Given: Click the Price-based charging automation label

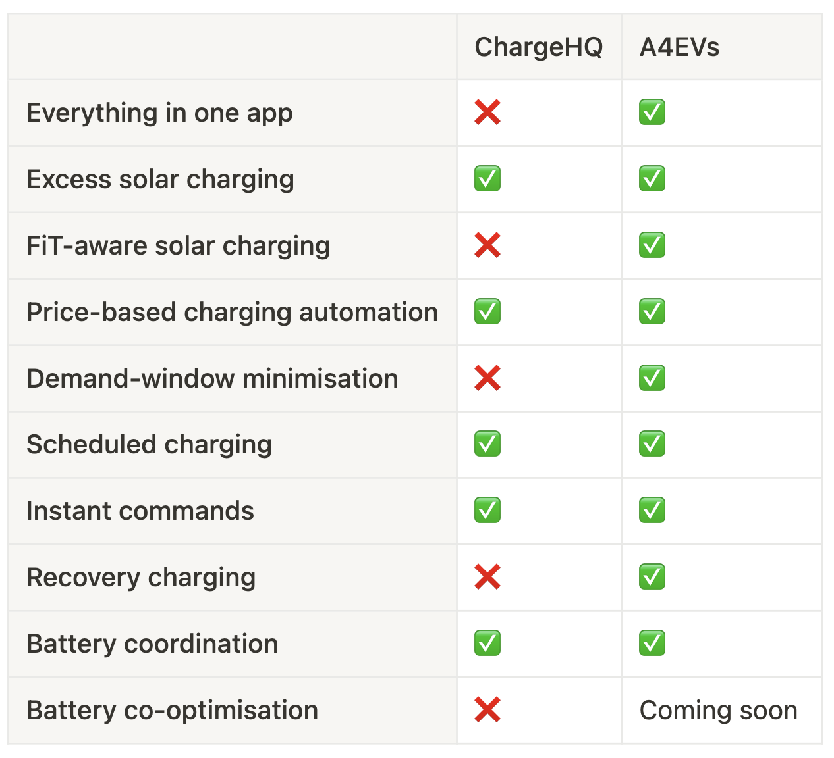Looking at the screenshot, I should click(x=232, y=313).
